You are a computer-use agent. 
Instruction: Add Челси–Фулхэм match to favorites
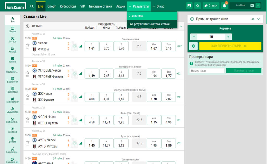coord(28,45)
